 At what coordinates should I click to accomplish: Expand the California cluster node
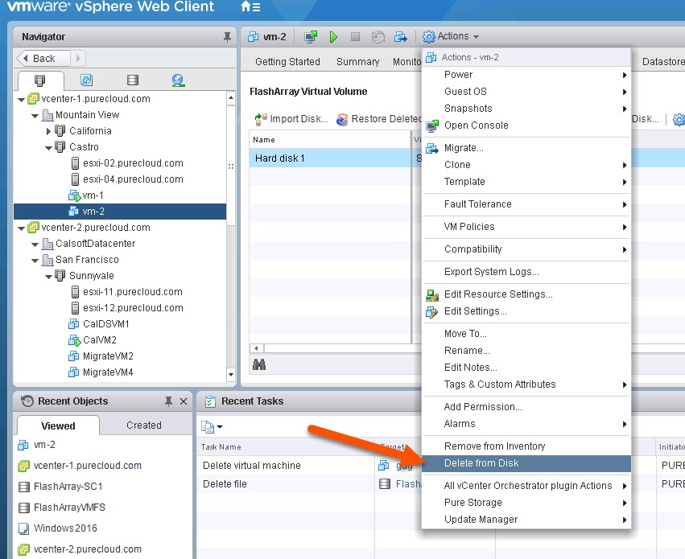[x=48, y=131]
